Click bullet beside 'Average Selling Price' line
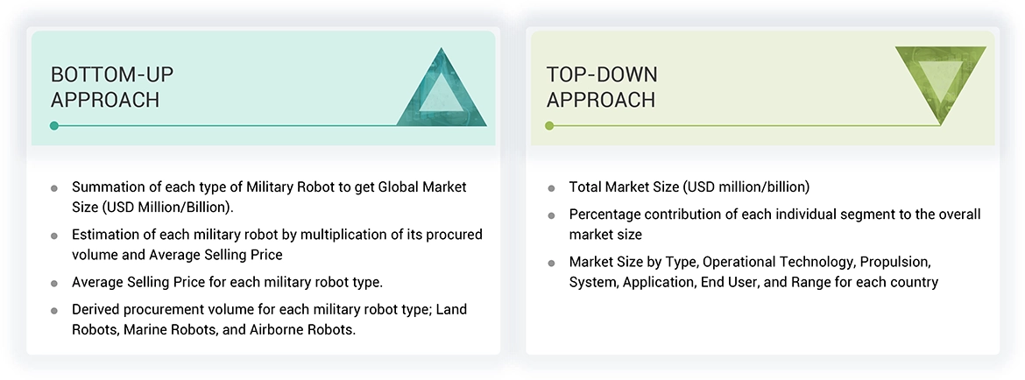 54,284
